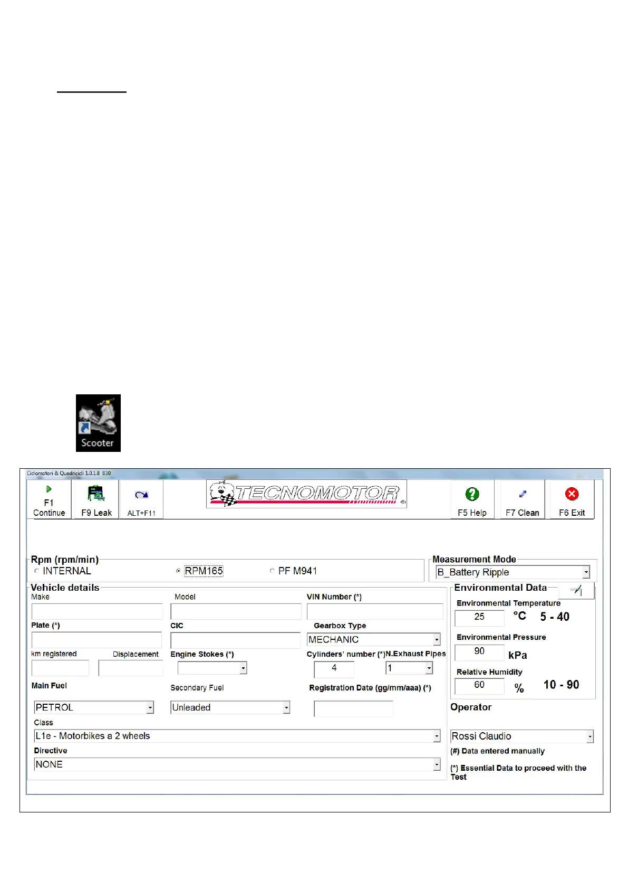Click the Plate input field
628x889 pixels.
pos(96,640)
